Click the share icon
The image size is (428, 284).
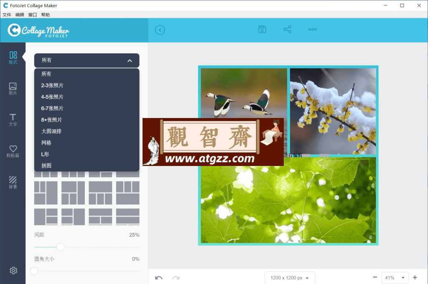(288, 30)
